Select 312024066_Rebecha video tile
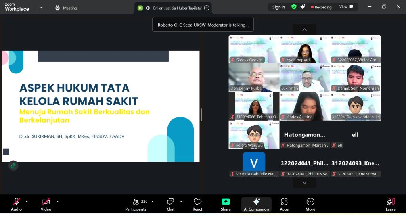This screenshot has width=406, height=215. [254, 106]
